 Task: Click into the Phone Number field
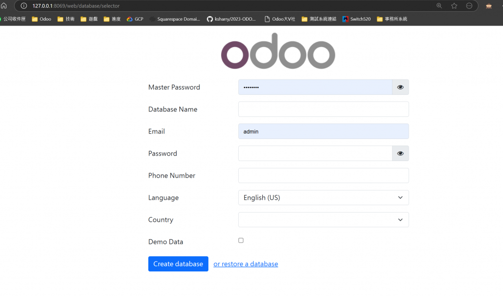coord(323,176)
